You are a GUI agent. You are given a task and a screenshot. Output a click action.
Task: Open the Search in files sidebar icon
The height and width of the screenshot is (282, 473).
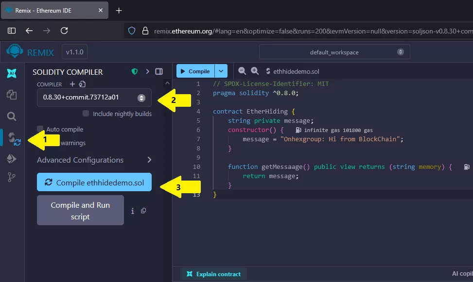click(12, 116)
